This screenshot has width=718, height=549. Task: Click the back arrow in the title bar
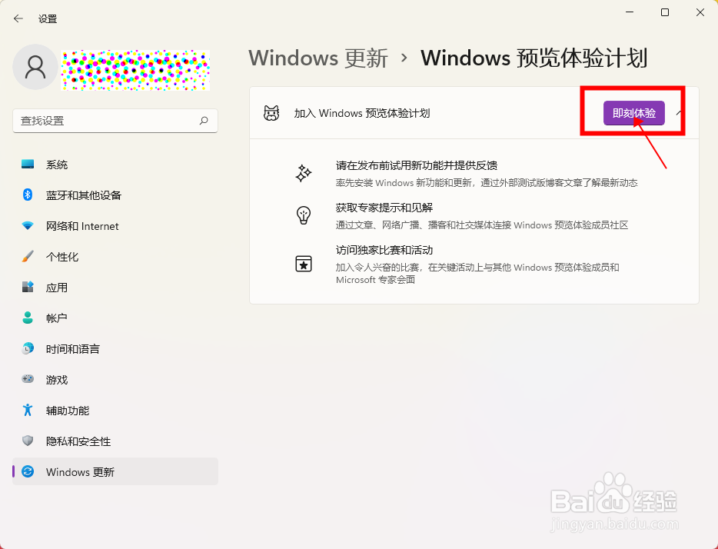(x=18, y=18)
